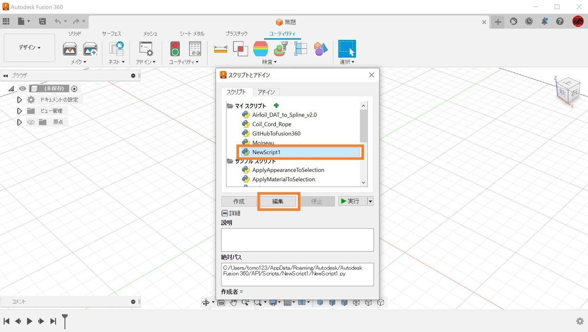
Task: Open the data panel grid icon
Action: [x=6, y=22]
